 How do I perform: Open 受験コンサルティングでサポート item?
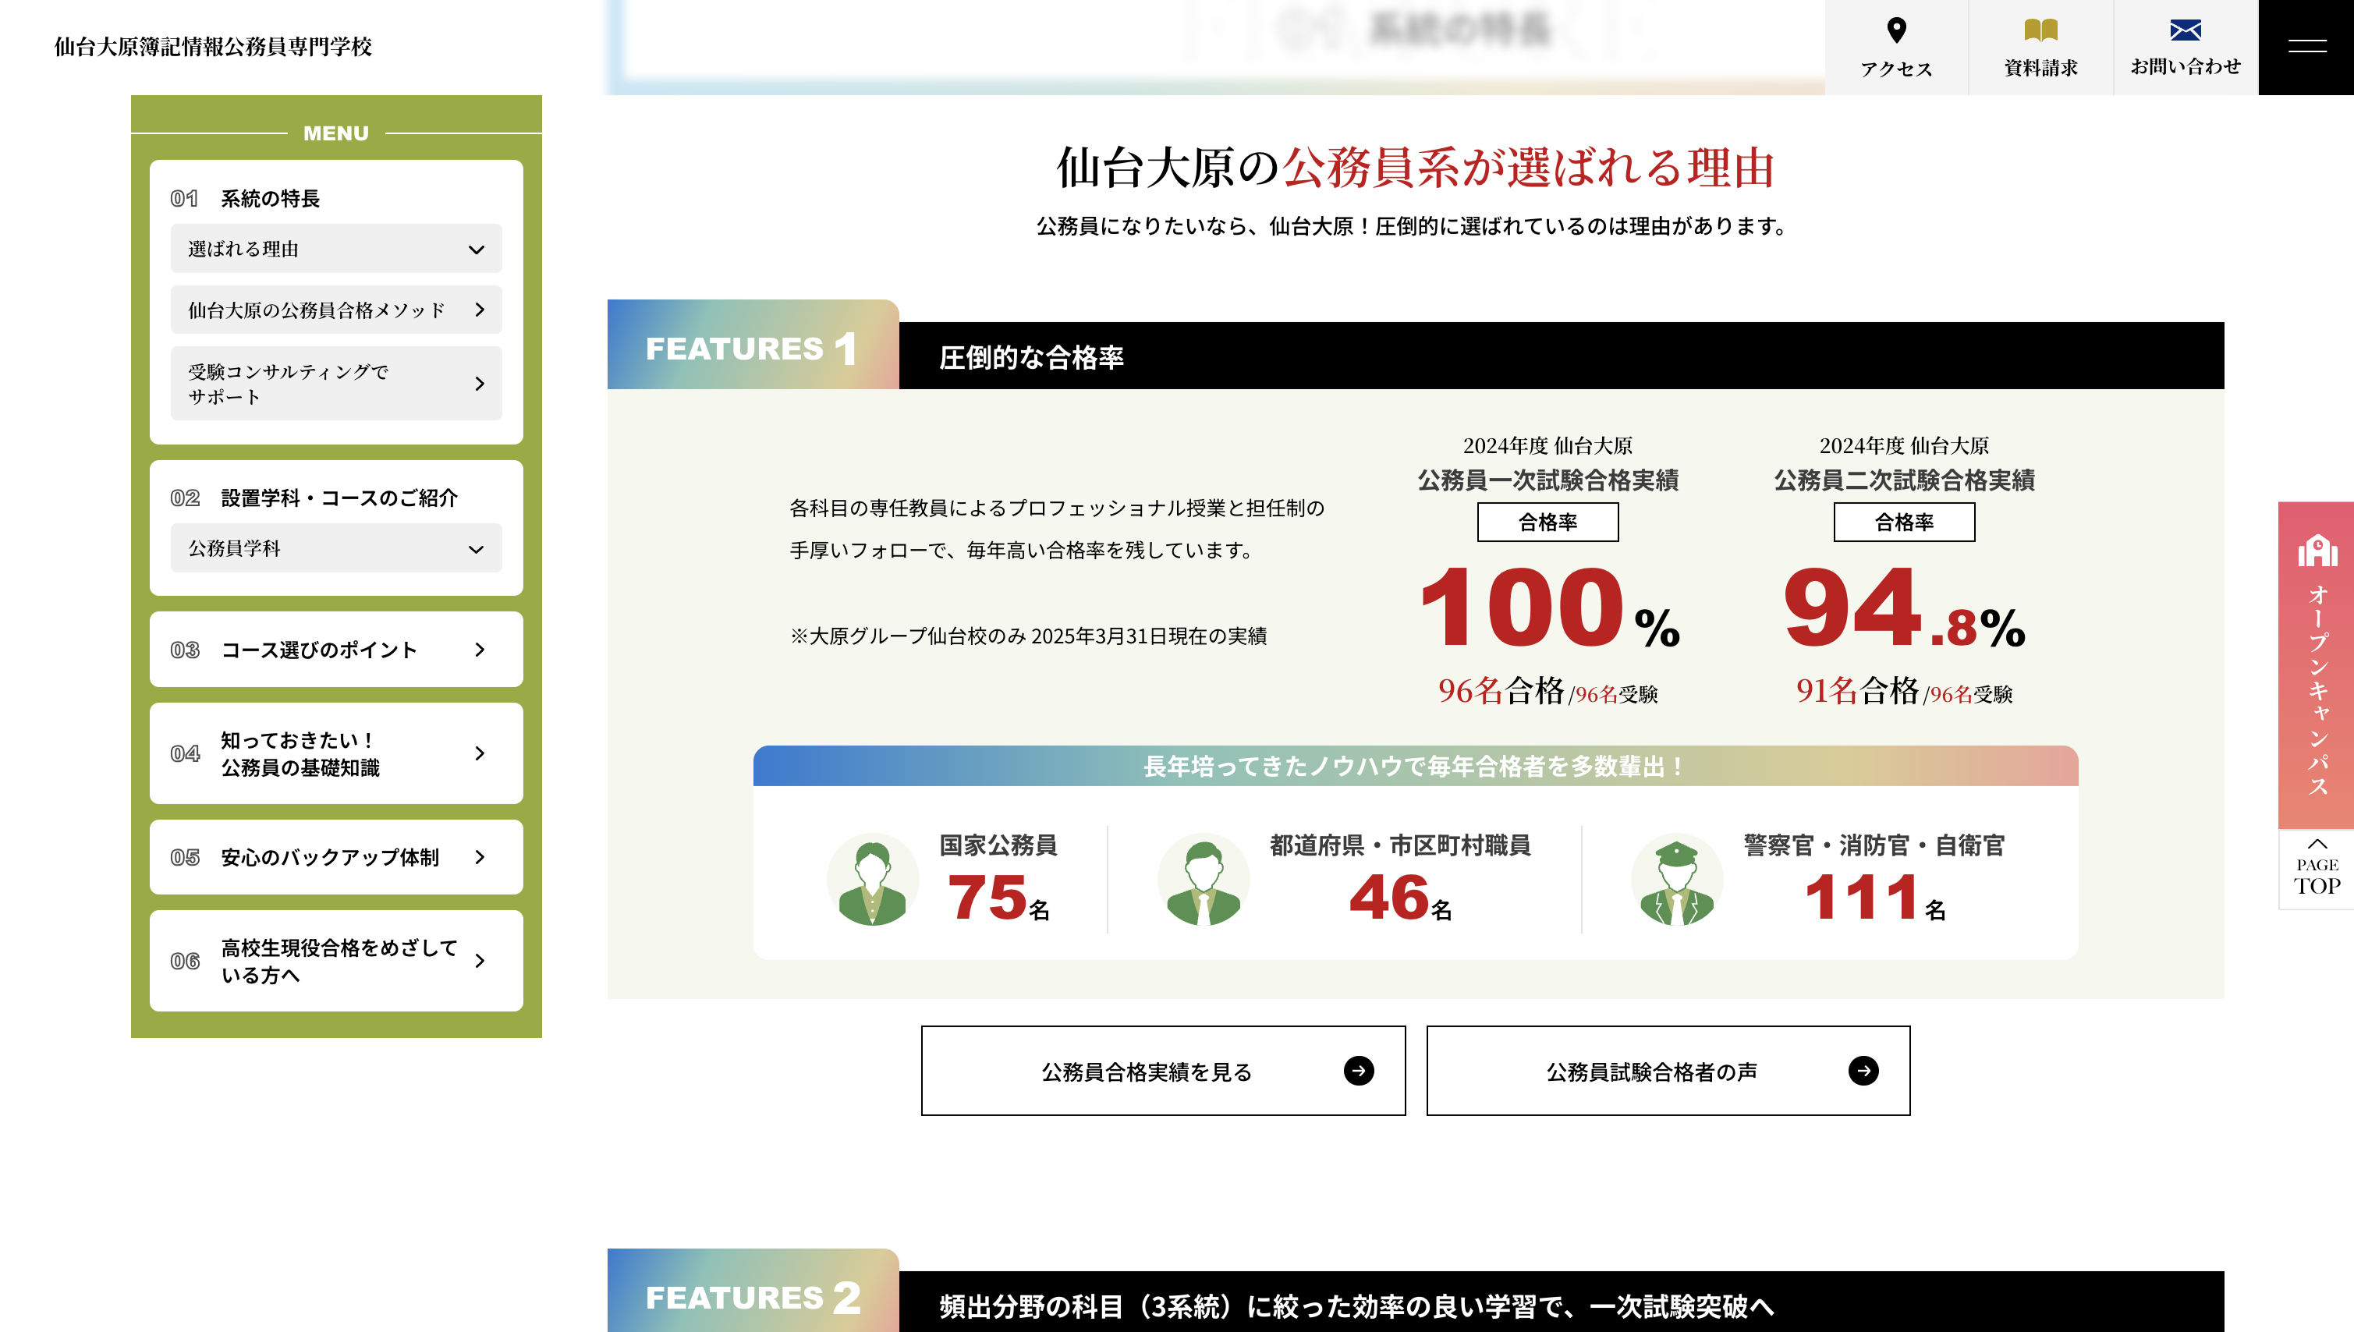pyautogui.click(x=335, y=384)
